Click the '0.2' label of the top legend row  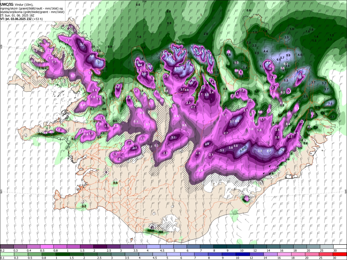2,250
